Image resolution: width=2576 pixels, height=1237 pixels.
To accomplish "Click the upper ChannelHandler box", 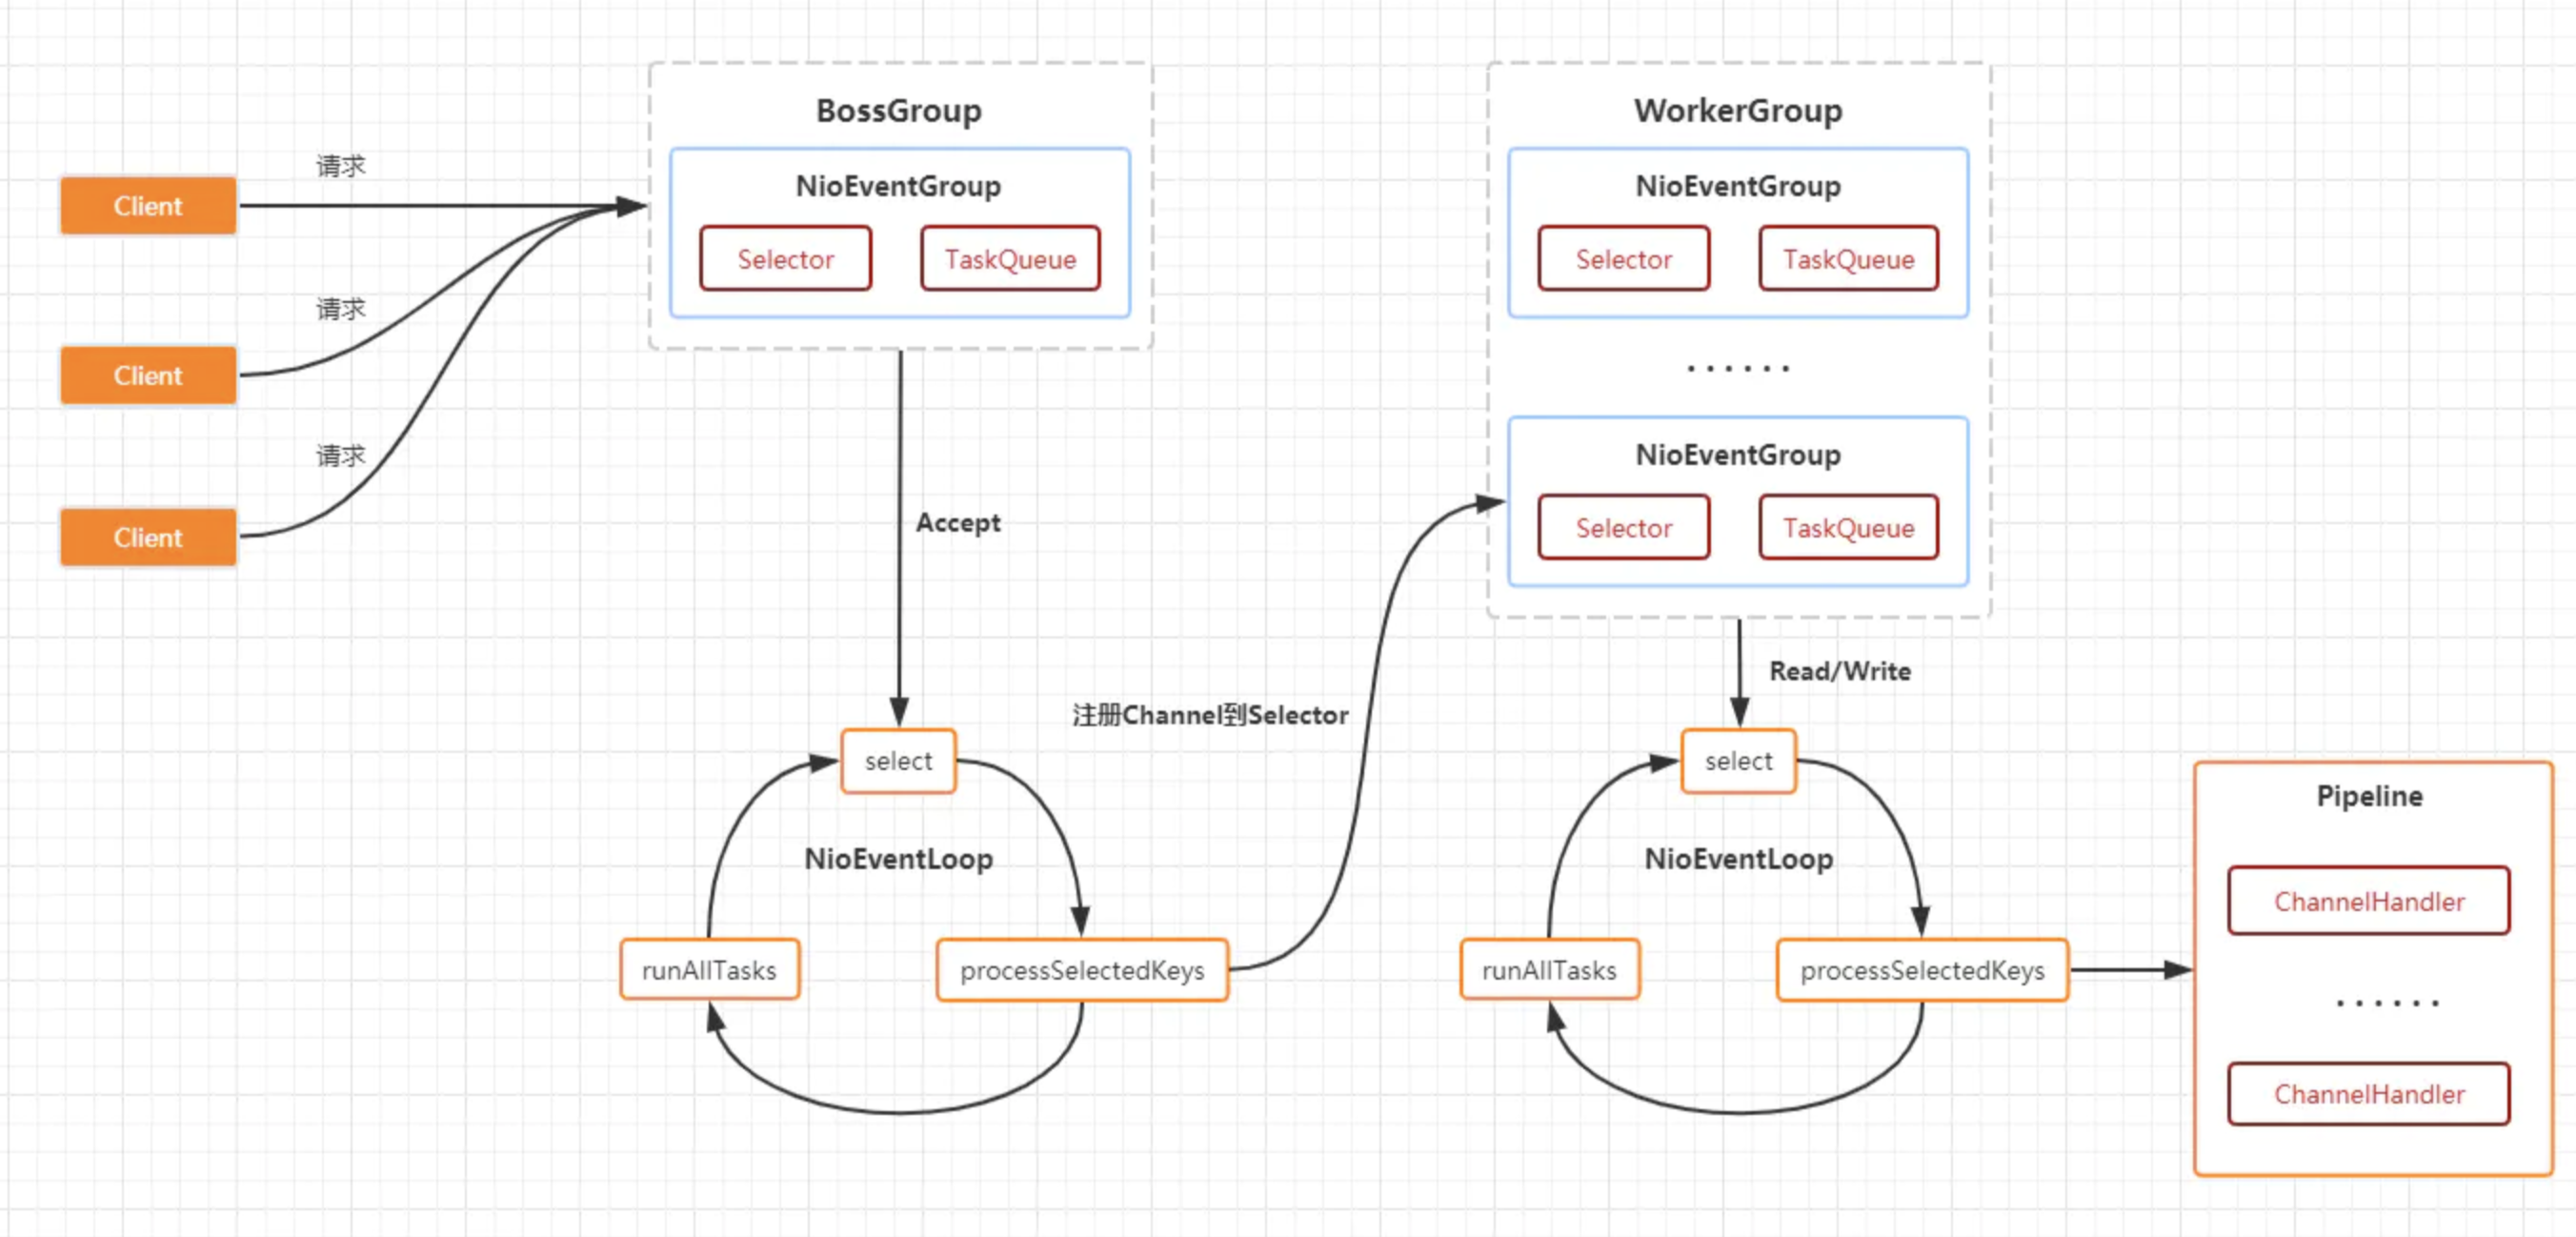I will click(x=2369, y=901).
